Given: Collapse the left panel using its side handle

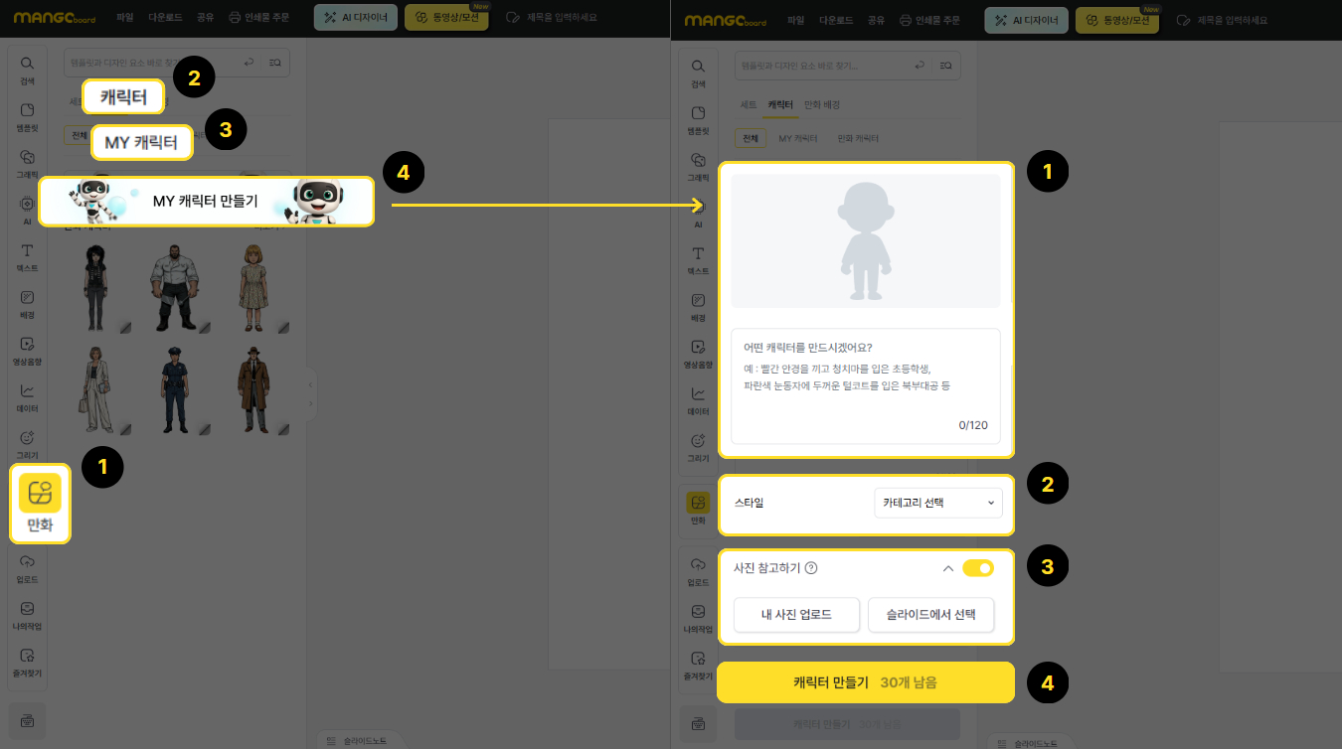Looking at the screenshot, I should (311, 392).
